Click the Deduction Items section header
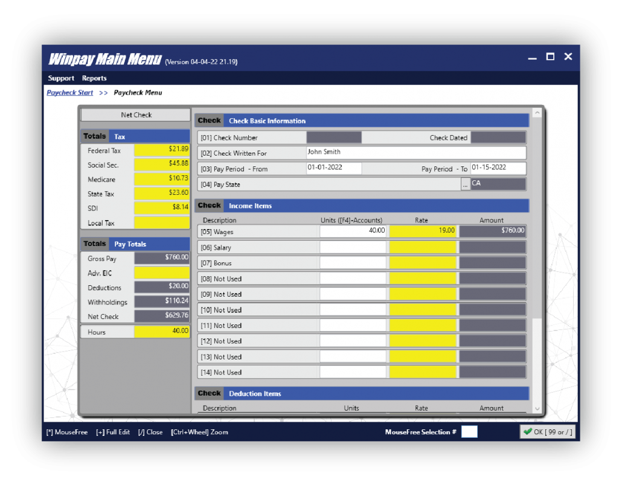The width and height of the screenshot is (622, 486). point(362,393)
